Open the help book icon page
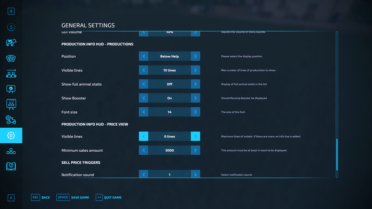This screenshot has width=372, height=209. 11,166
